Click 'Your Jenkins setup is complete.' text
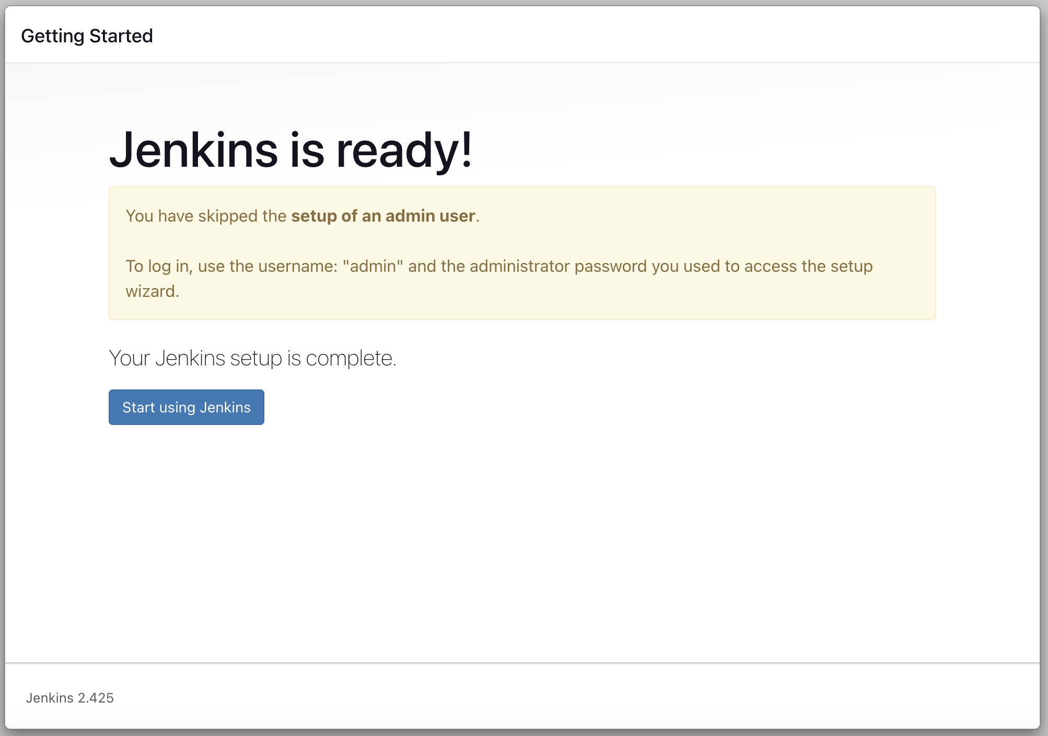The width and height of the screenshot is (1048, 736). click(252, 358)
